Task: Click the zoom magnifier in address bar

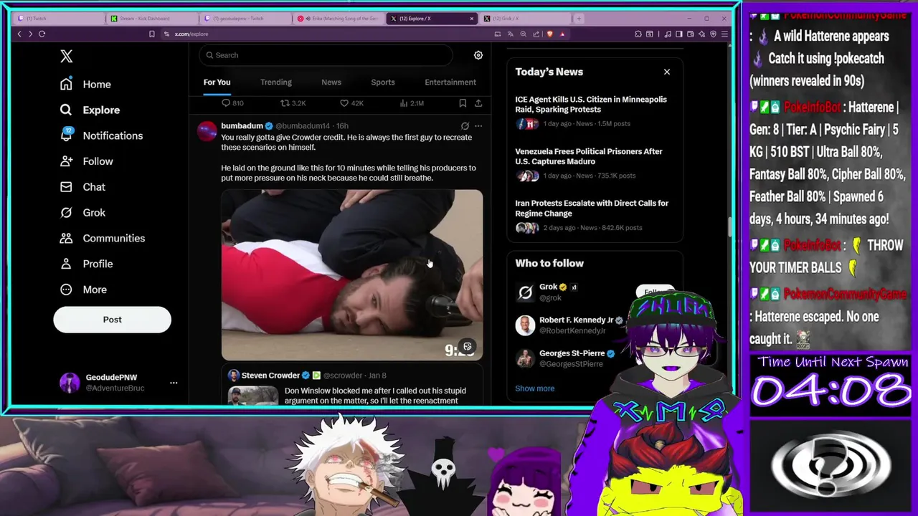Action: (524, 34)
